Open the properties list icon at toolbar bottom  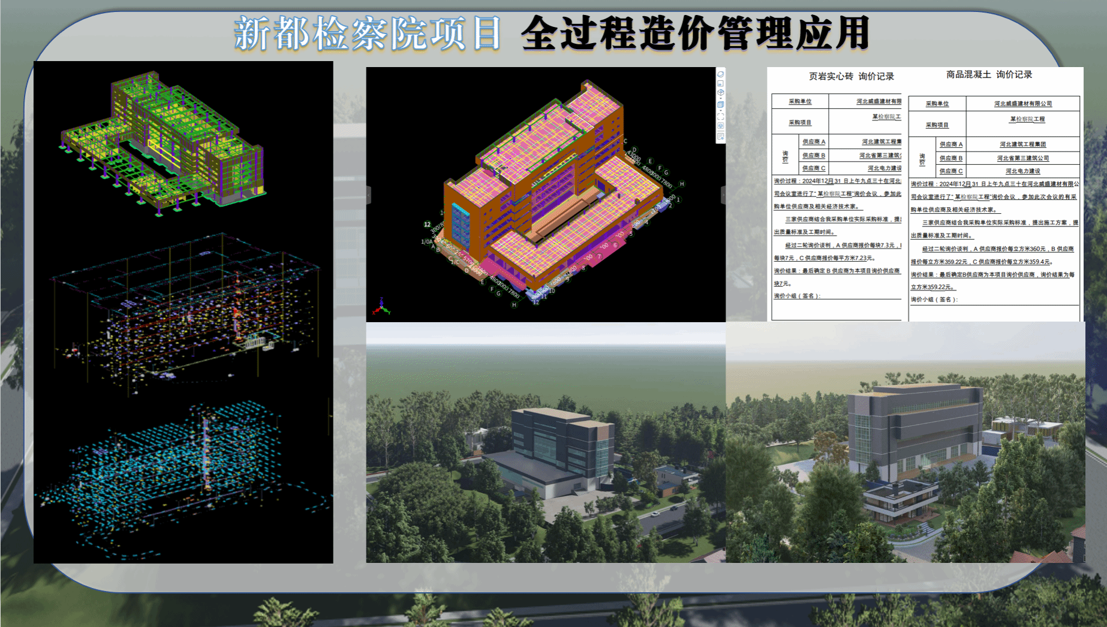click(x=721, y=136)
